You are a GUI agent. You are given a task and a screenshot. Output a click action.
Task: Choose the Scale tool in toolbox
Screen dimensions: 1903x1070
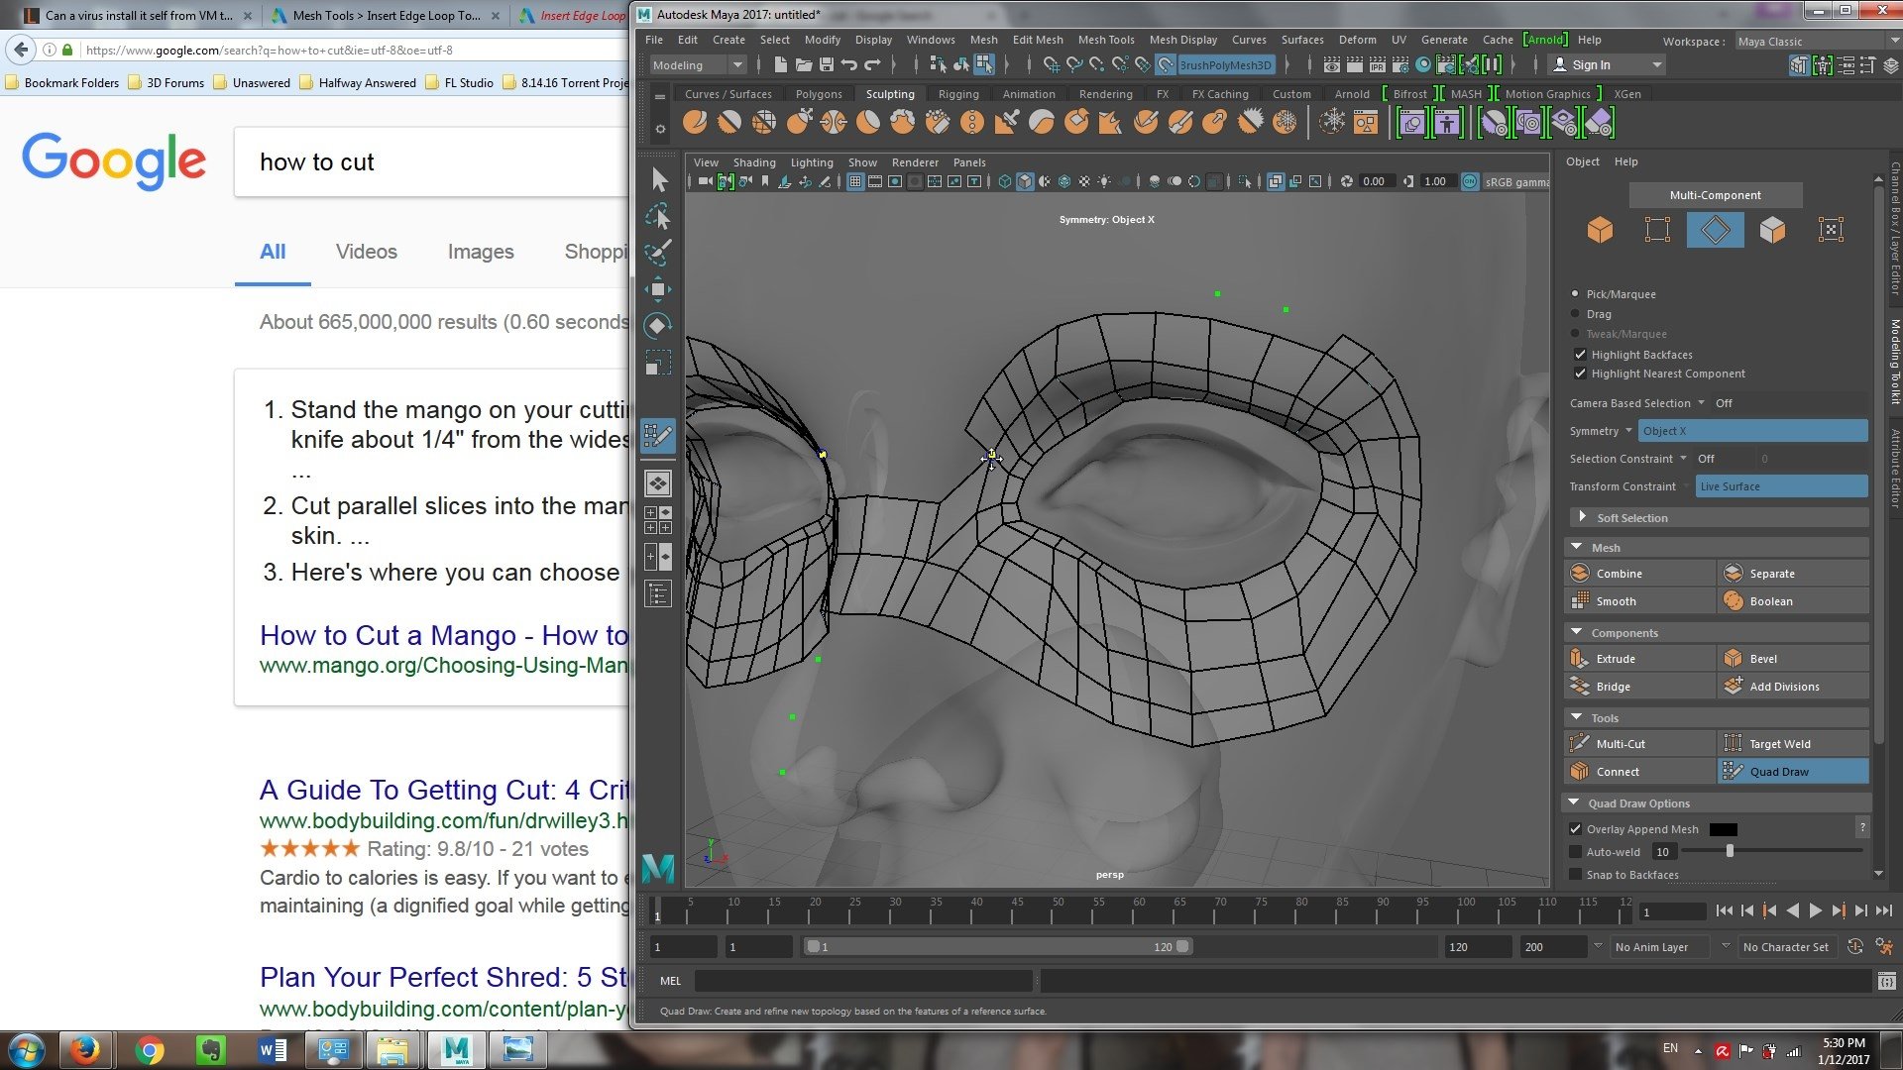pyautogui.click(x=658, y=362)
